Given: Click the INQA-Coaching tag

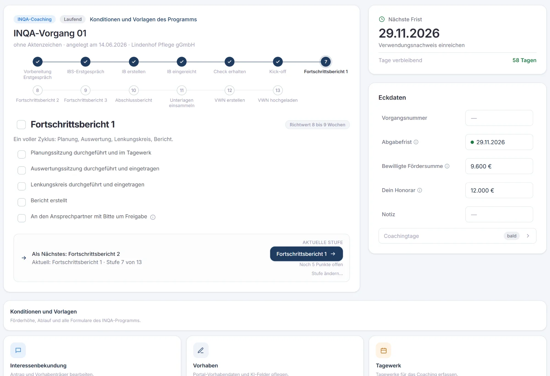Looking at the screenshot, I should [35, 19].
